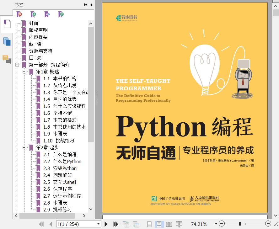Go to the next page

click(106, 224)
